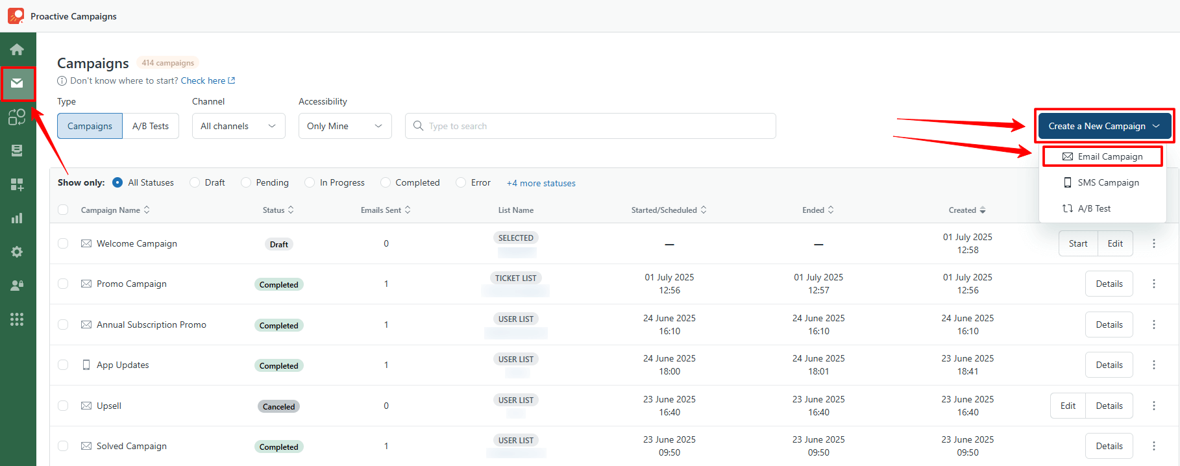Edit the Welcome Campaign
Screen dimensions: 1180x466
[1115, 243]
